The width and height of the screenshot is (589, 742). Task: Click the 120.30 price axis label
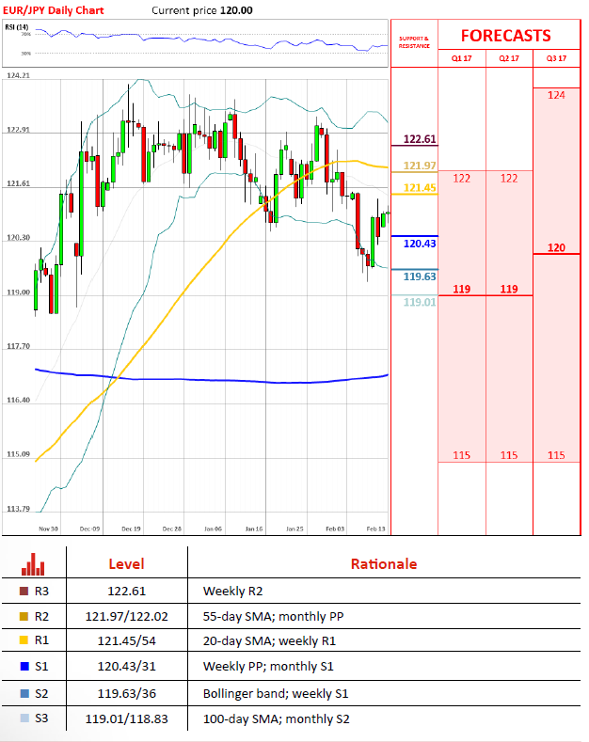click(x=18, y=238)
